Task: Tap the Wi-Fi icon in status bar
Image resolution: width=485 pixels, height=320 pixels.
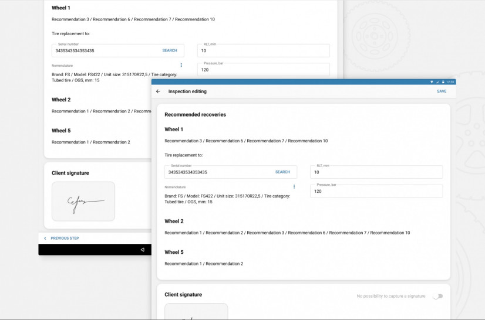Action: pyautogui.click(x=432, y=82)
